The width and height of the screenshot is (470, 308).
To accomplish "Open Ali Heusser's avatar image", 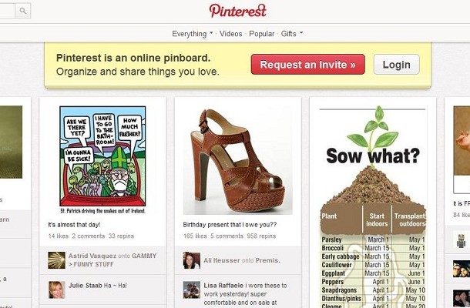I will [192, 260].
